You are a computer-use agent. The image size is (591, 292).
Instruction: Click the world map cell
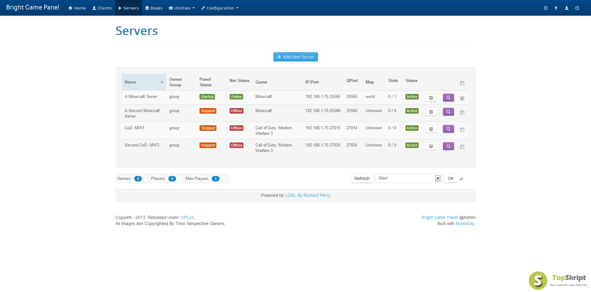pos(370,96)
